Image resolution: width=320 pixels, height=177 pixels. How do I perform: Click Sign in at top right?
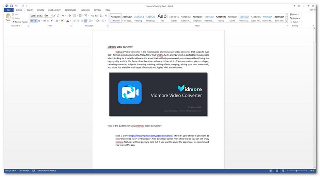point(312,10)
